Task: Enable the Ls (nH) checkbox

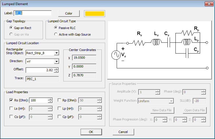Action: 11,109
